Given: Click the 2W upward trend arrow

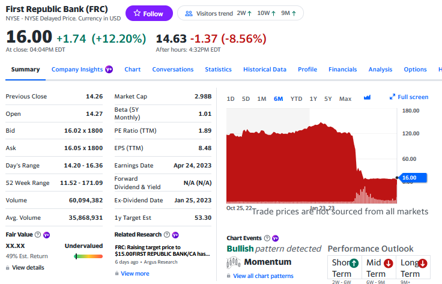Looking at the screenshot, I should 250,13.
